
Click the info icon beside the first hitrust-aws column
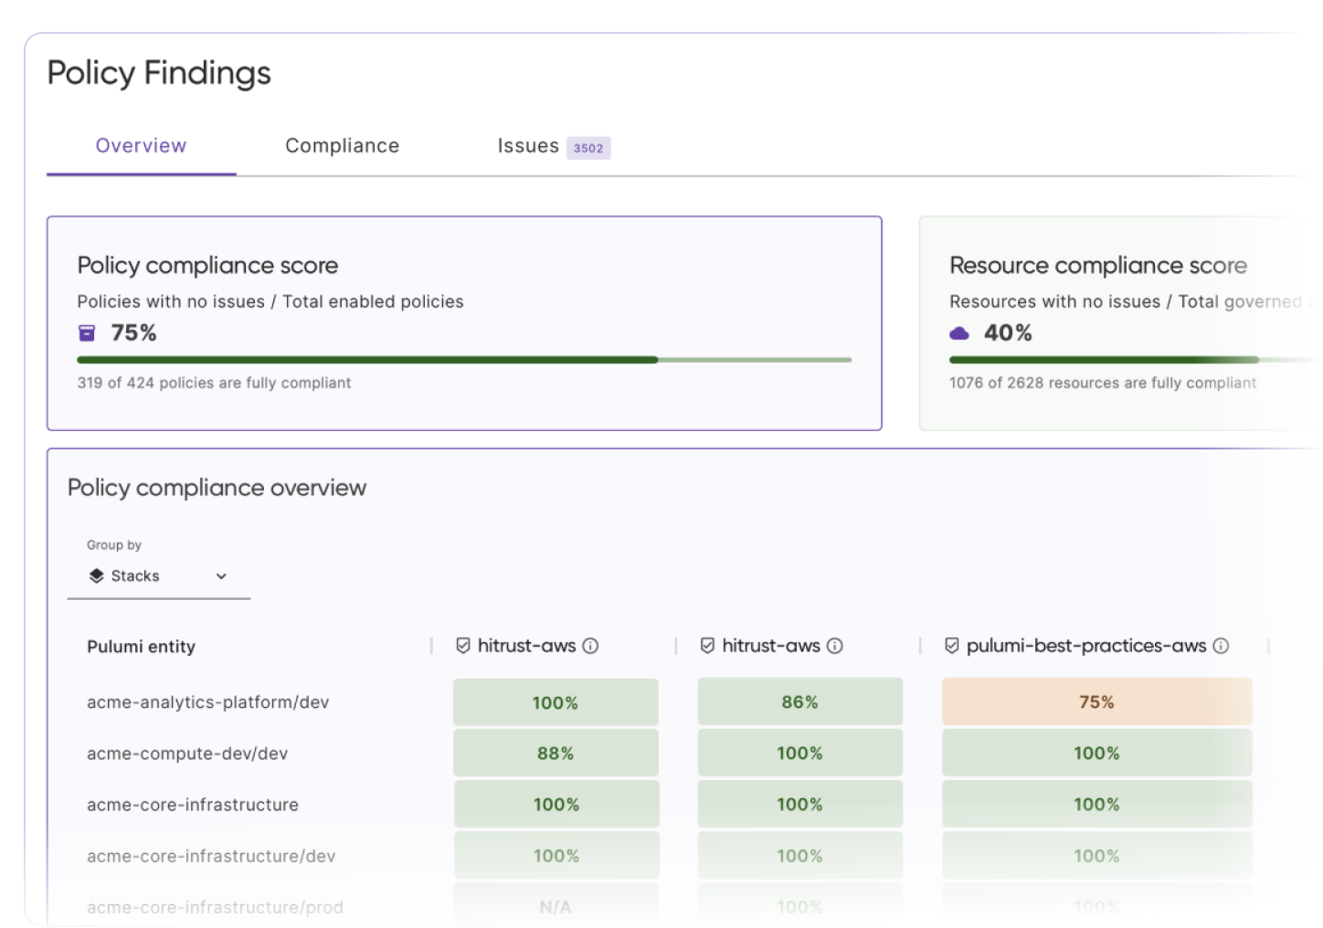(591, 646)
